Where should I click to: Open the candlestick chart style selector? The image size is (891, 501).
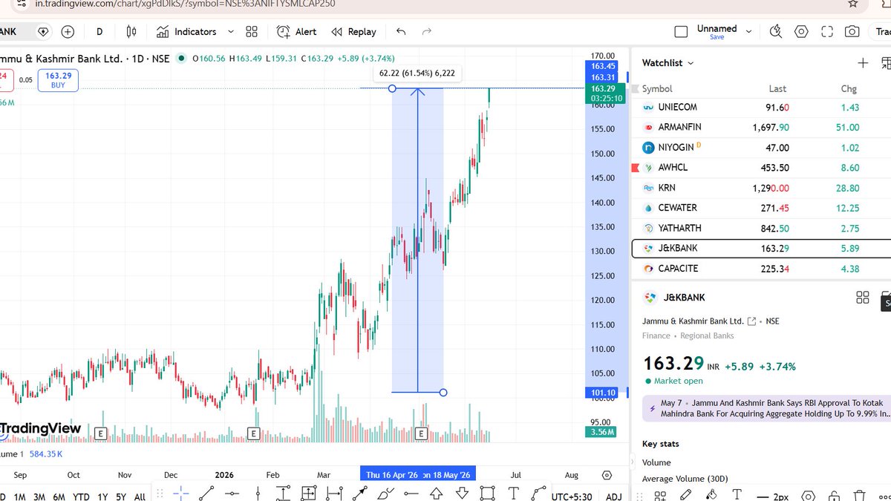(131, 32)
